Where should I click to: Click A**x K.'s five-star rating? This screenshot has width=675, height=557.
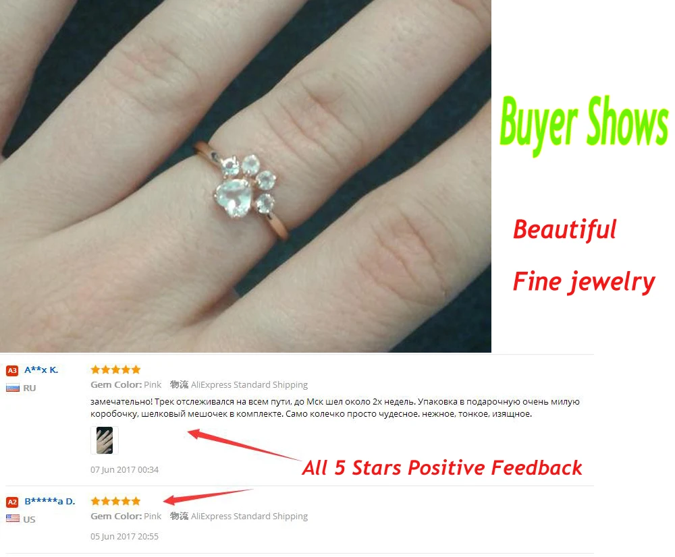pyautogui.click(x=116, y=370)
